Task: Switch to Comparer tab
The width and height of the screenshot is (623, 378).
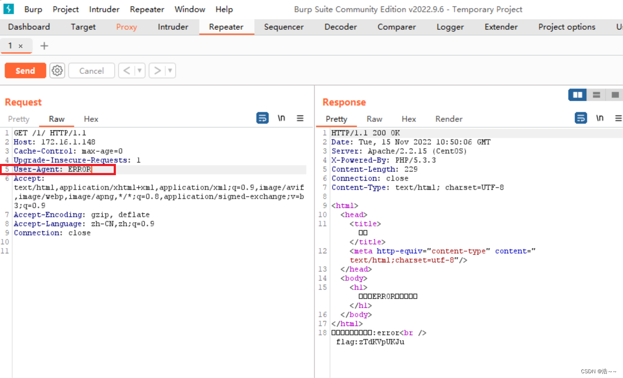Action: point(396,27)
